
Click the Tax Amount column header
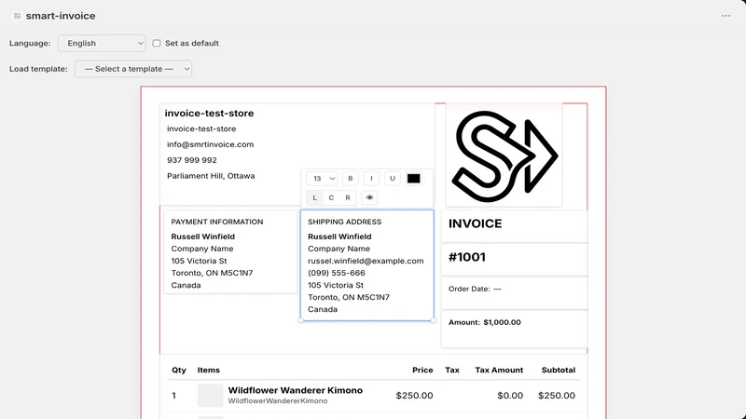click(499, 370)
